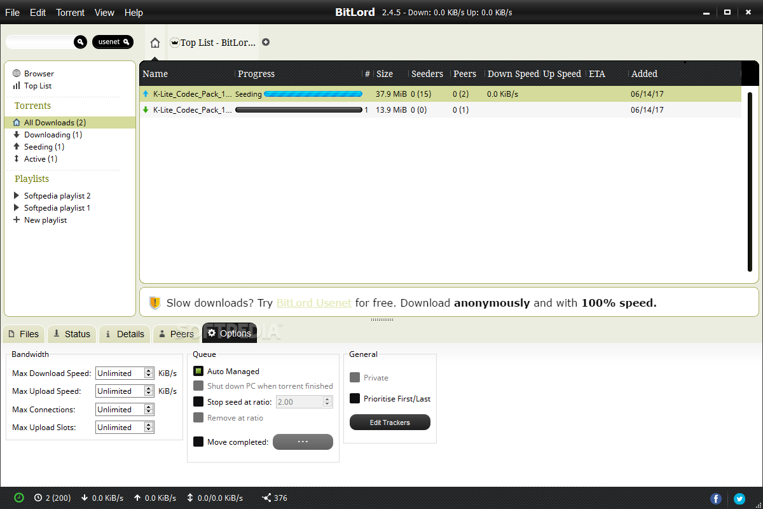
Task: Click the Edit Trackers button
Action: coord(390,422)
